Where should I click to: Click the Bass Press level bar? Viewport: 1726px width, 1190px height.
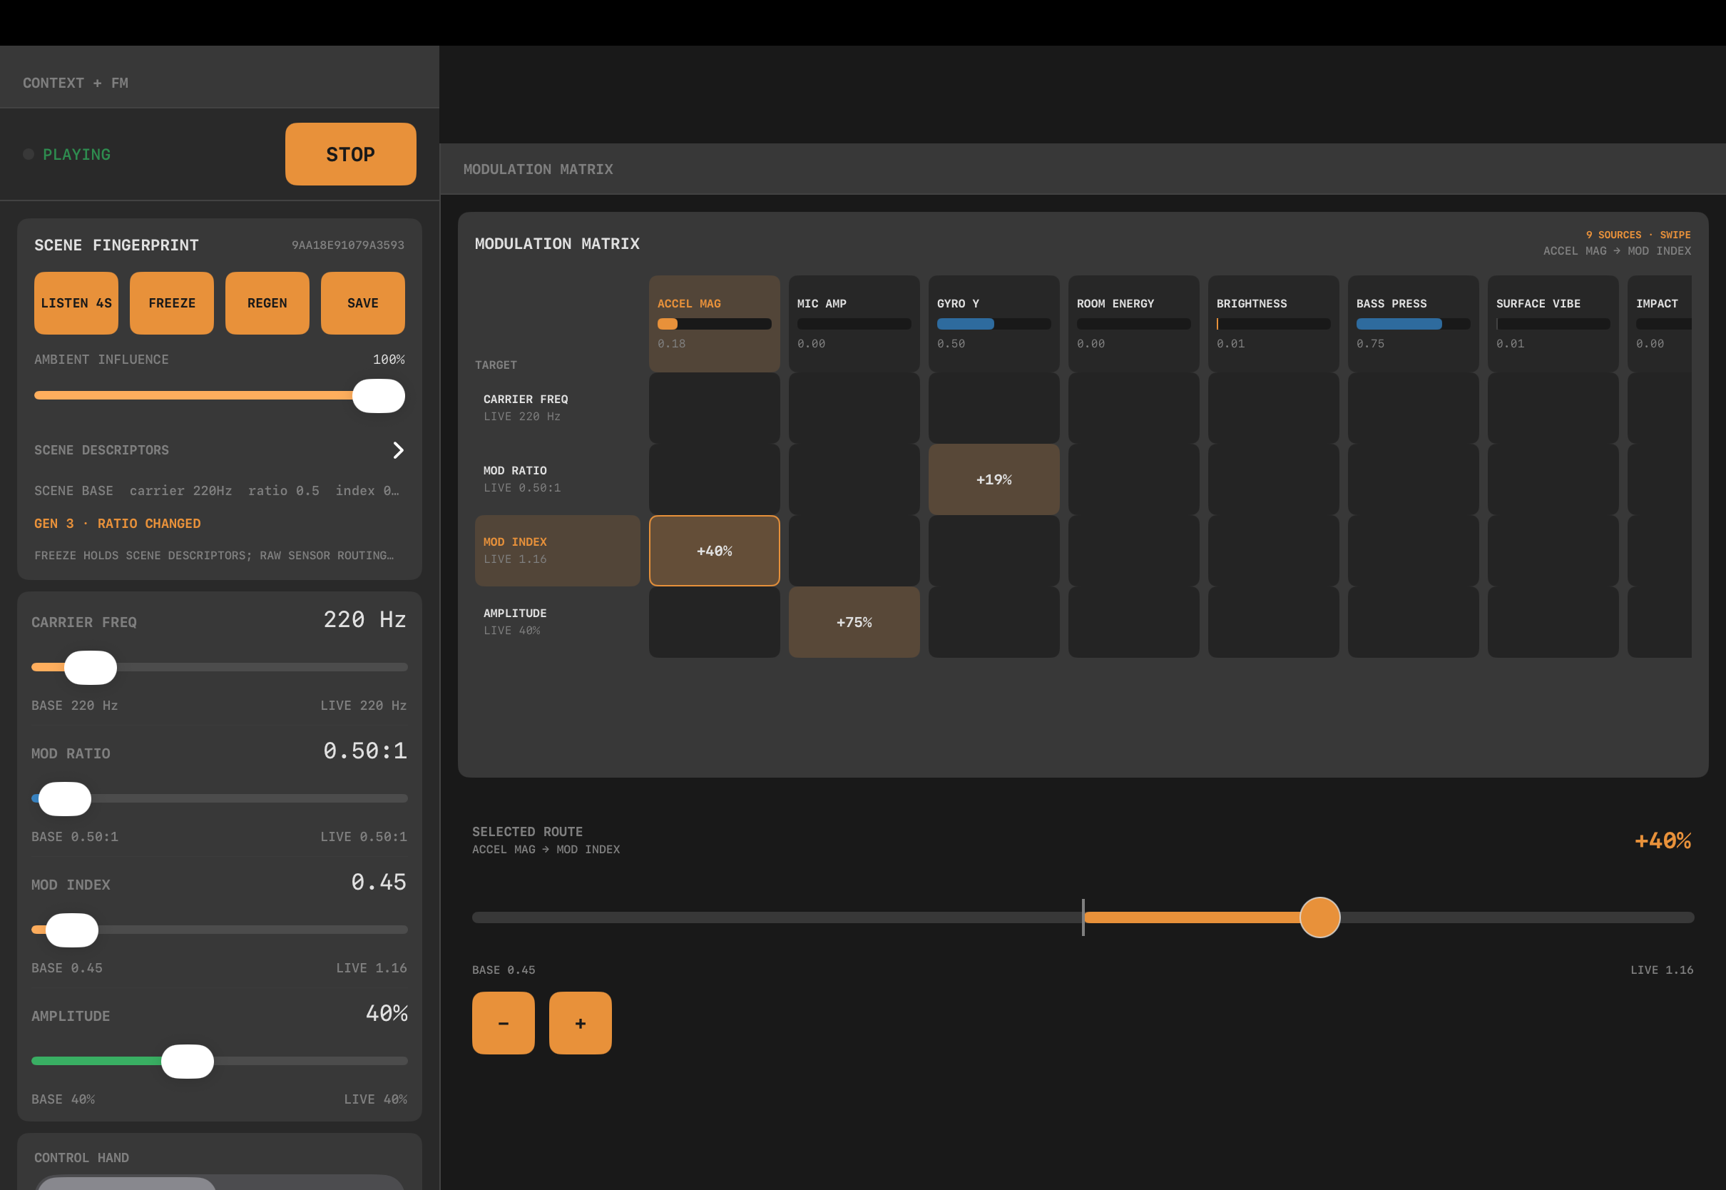click(x=1413, y=325)
